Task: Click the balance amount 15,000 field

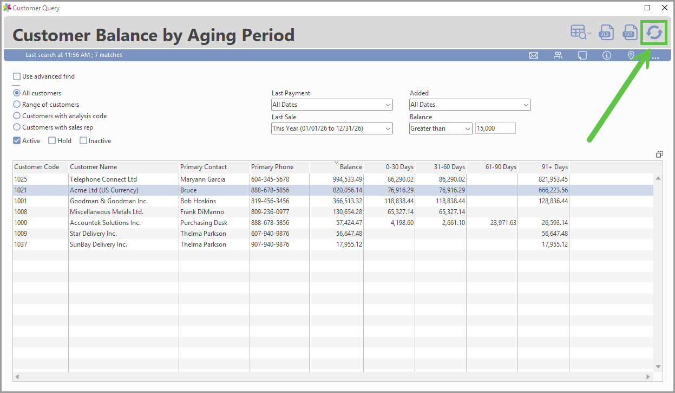Action: pyautogui.click(x=495, y=128)
